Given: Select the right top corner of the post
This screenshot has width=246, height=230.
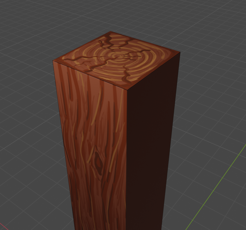Looking at the screenshot, I should [x=180, y=52].
